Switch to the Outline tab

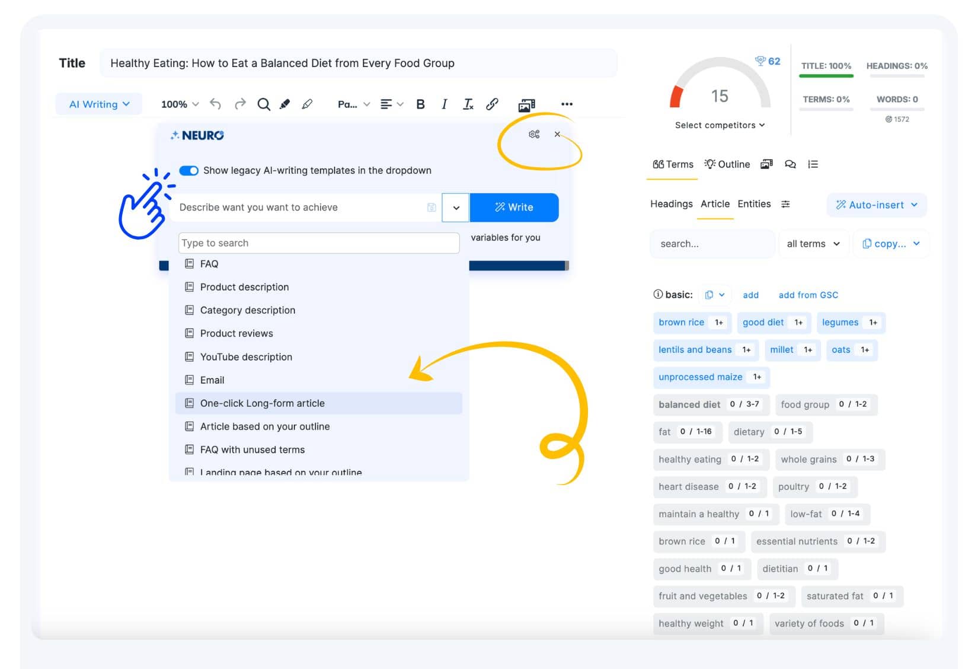[727, 164]
